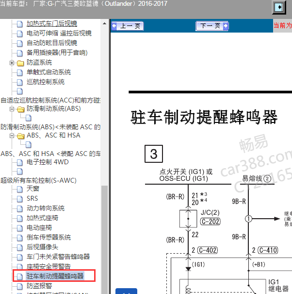
Task: Open 备用插接器(用于音响) entry
Action: [x=57, y=53]
